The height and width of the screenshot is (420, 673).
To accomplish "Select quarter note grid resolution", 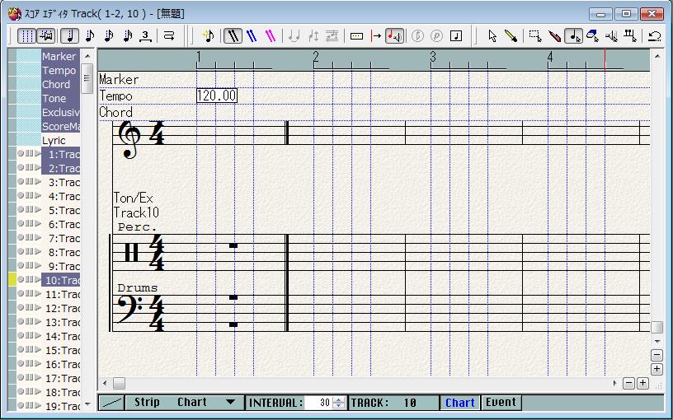I will 69,36.
